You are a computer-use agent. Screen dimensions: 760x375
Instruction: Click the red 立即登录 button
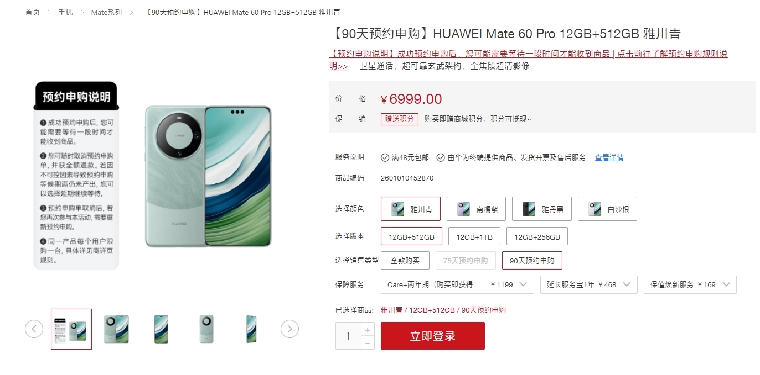[433, 336]
